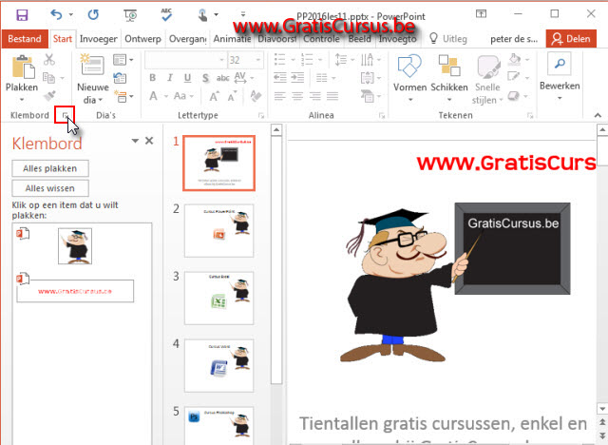Click the Redo/Repeat arrow icon
The height and width of the screenshot is (445, 608).
[93, 15]
